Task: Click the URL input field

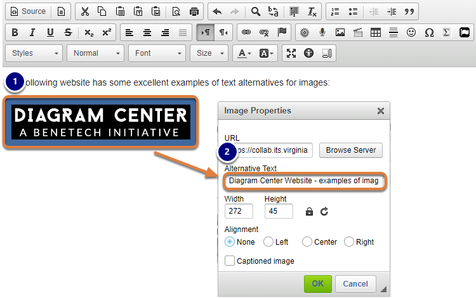Action: pyautogui.click(x=268, y=150)
